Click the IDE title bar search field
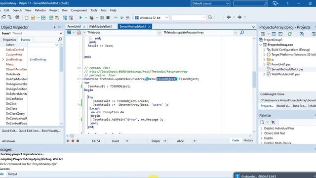 [251, 3]
